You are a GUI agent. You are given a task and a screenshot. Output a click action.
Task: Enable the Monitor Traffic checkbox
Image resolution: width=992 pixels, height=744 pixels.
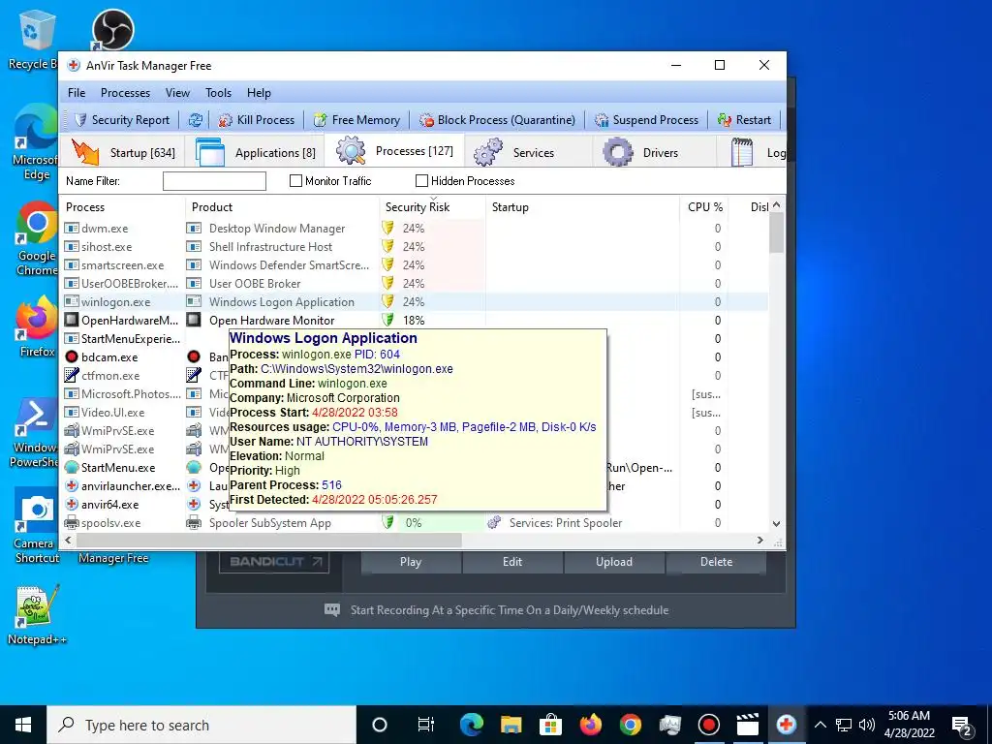pos(295,181)
